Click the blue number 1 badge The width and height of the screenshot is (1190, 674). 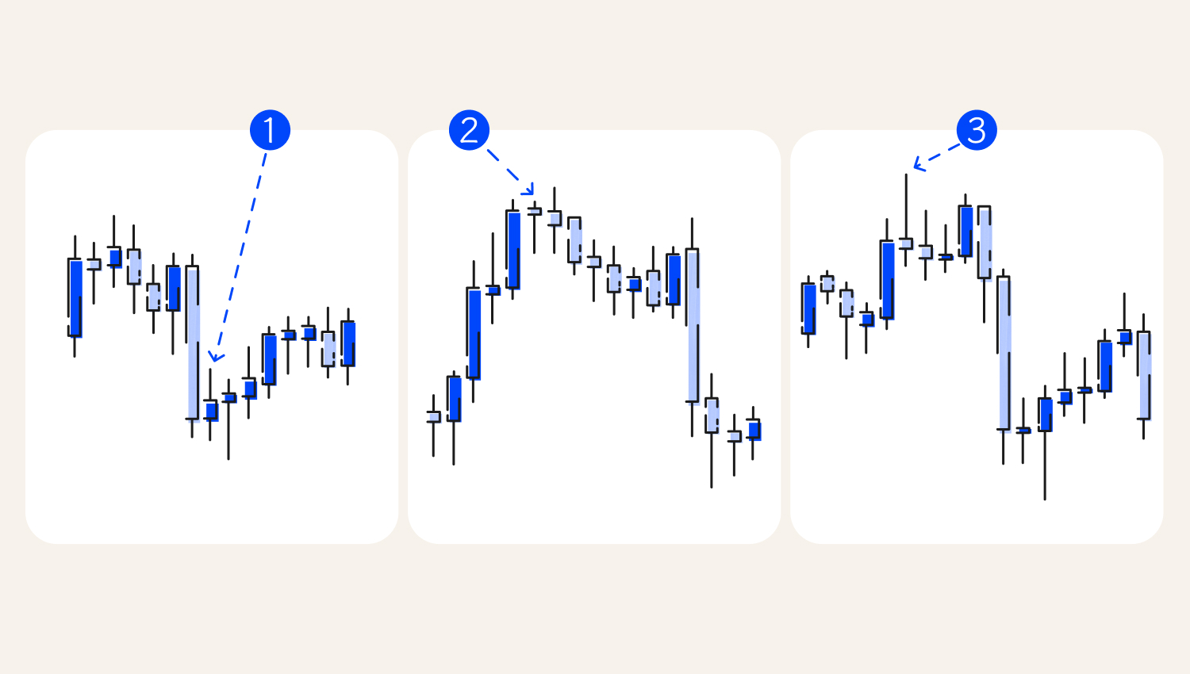(270, 130)
